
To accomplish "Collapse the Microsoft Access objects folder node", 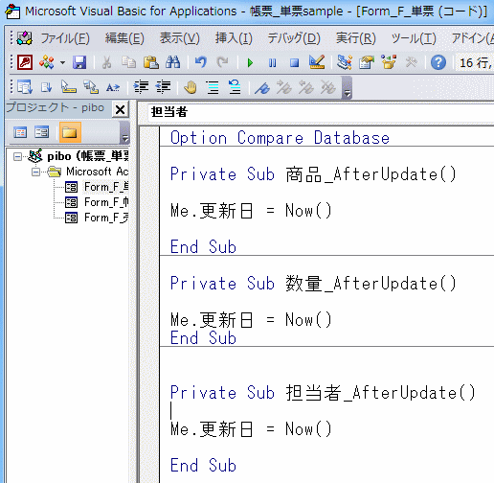I will 36,172.
